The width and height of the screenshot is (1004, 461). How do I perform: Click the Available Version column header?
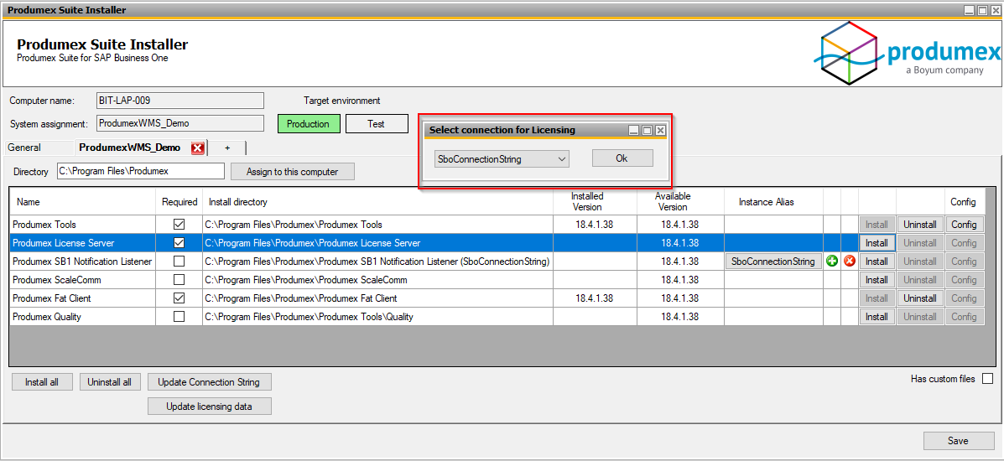[x=680, y=202]
